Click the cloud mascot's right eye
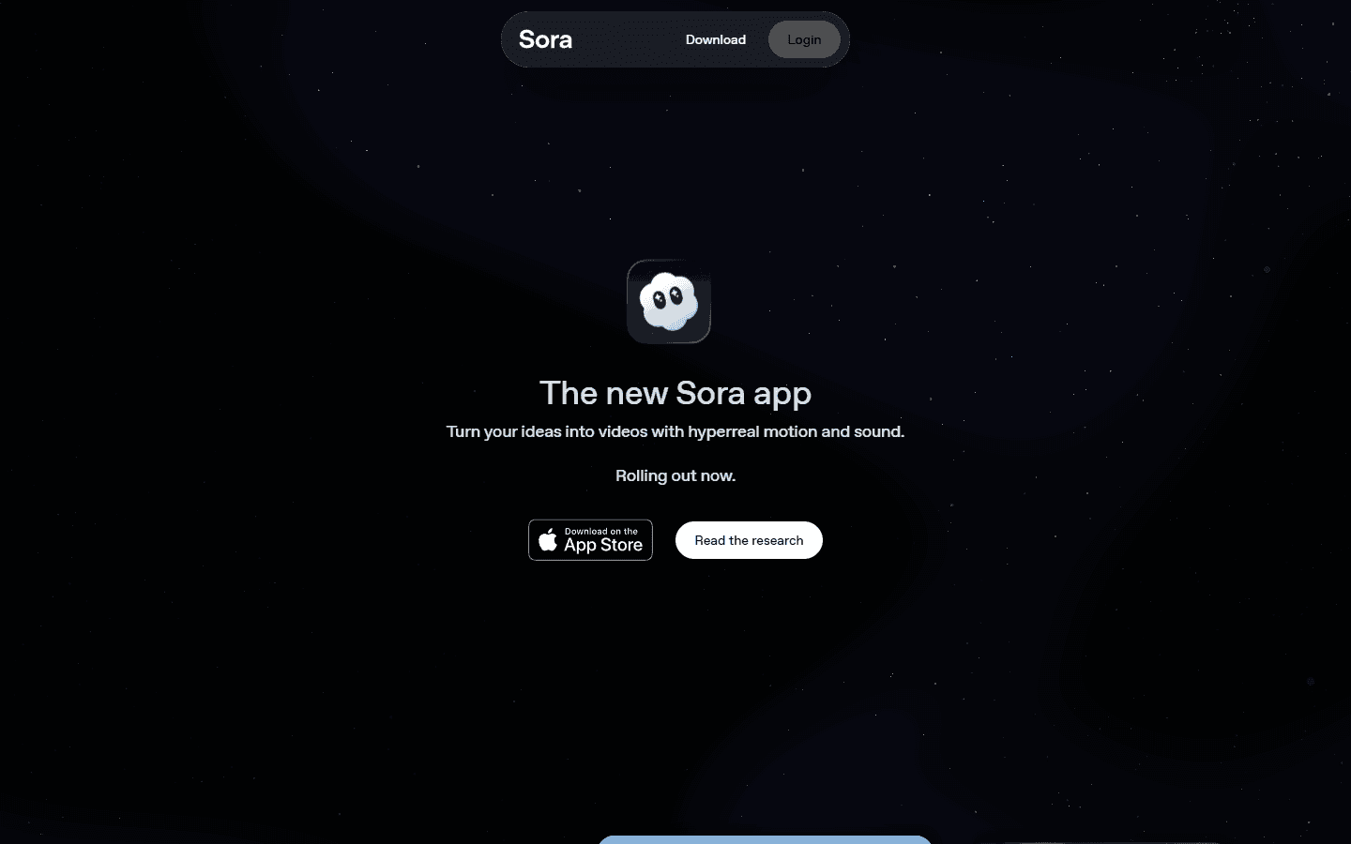Screen dimensions: 1351x844 coord(675,296)
